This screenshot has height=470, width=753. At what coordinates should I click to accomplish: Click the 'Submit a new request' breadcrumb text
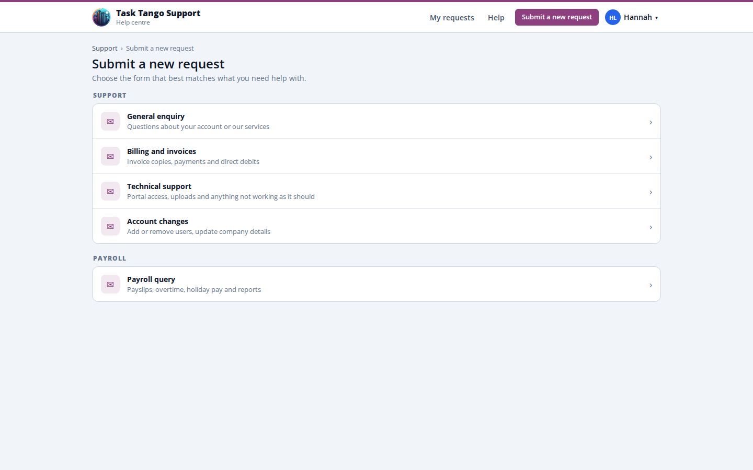click(159, 48)
